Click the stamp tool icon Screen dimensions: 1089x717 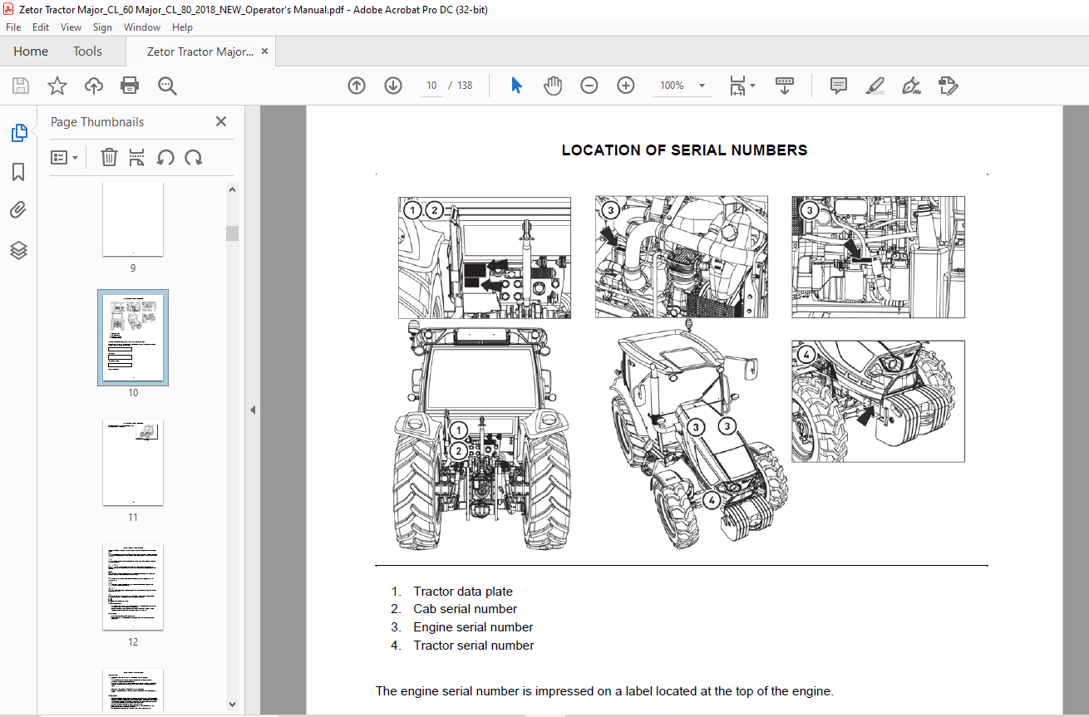point(949,86)
